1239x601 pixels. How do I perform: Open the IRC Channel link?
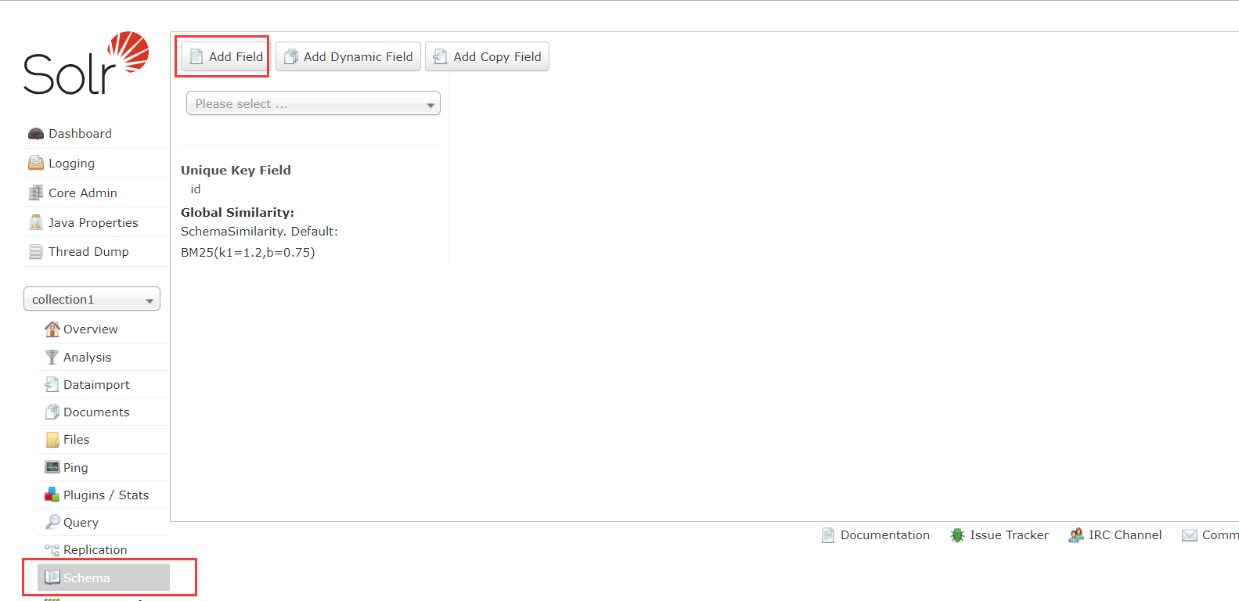pyautogui.click(x=1115, y=535)
